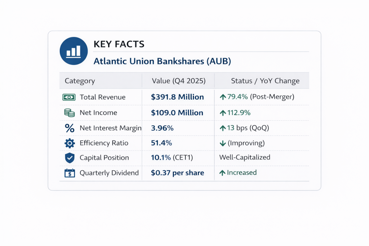Click the Quarterly Dividend calendar icon
This screenshot has width=369, height=246.
pyautogui.click(x=69, y=173)
